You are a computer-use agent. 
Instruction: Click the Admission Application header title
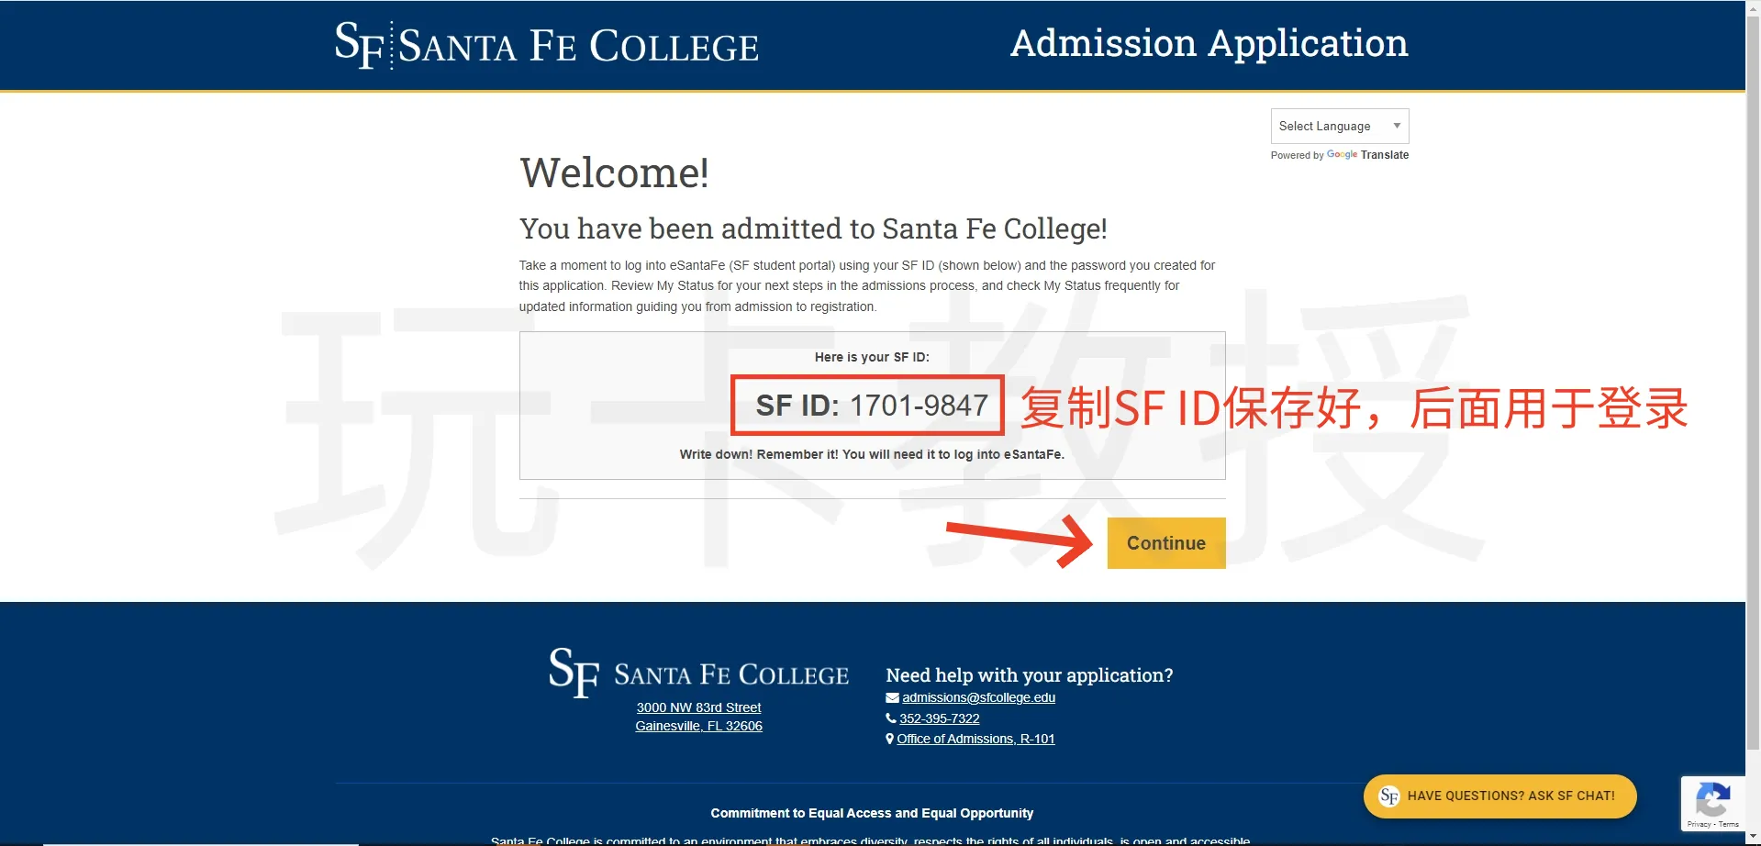1209,43
